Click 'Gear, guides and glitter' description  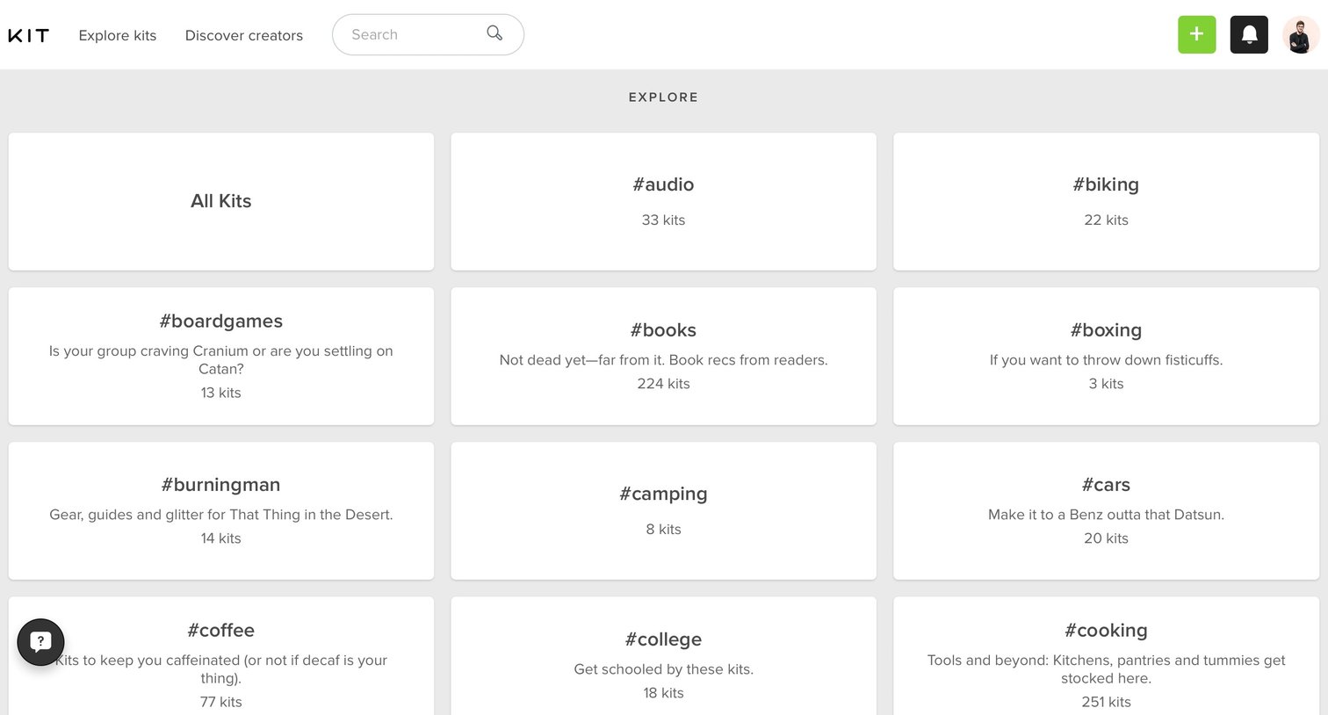pyautogui.click(x=221, y=515)
